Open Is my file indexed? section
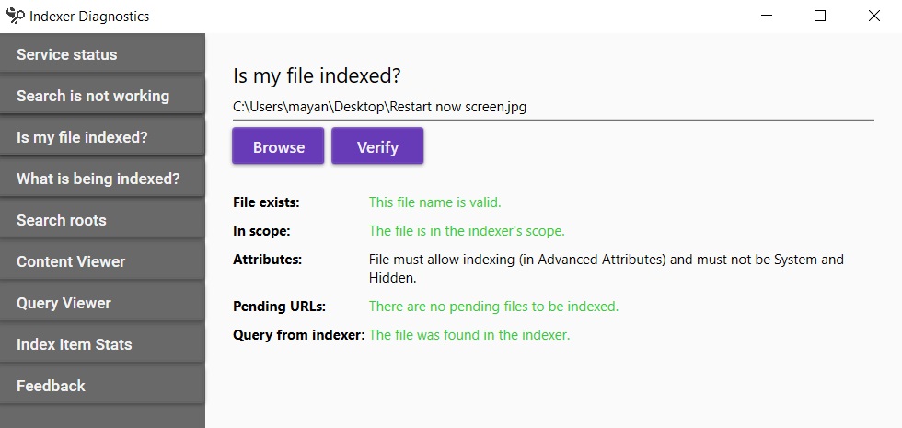The image size is (902, 428). point(102,137)
